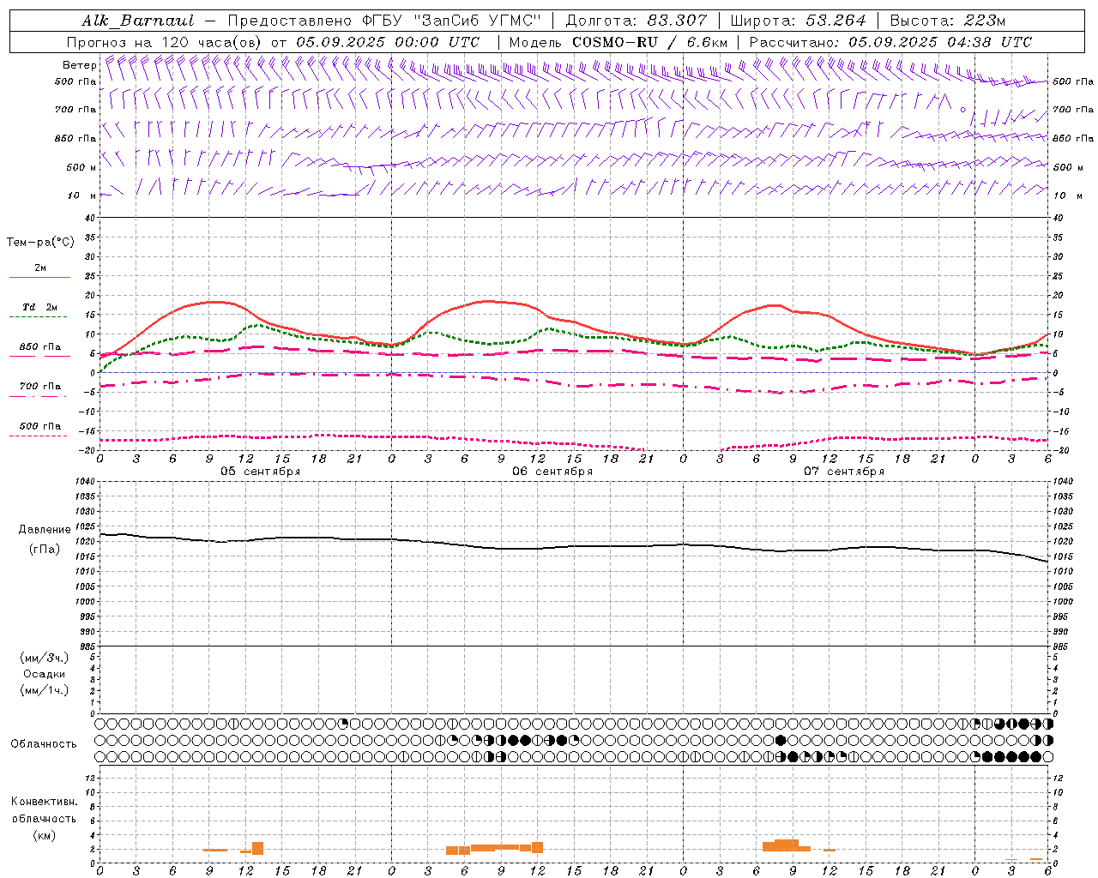Click the cloudiness label Облачность

point(44,744)
